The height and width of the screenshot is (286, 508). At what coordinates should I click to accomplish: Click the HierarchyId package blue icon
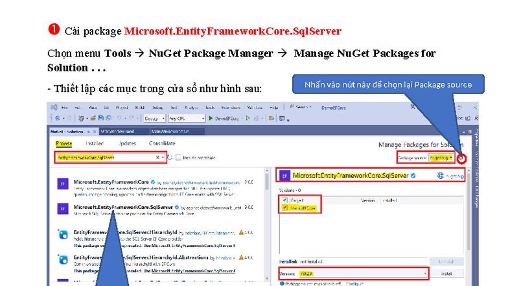(x=63, y=234)
